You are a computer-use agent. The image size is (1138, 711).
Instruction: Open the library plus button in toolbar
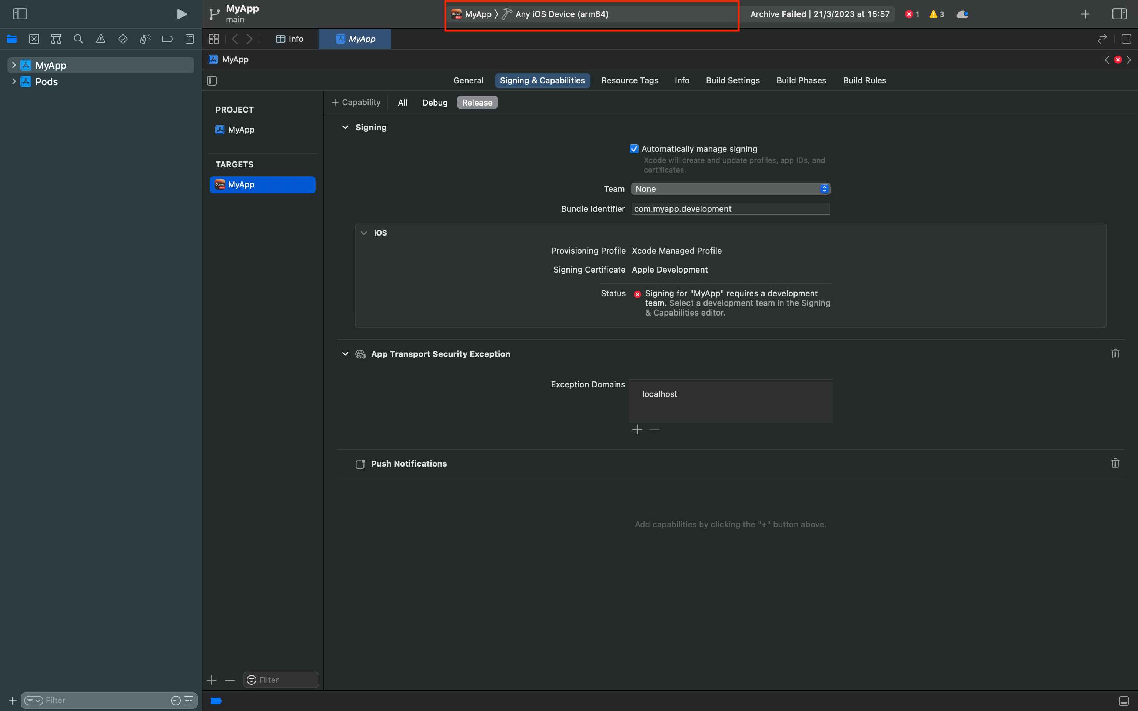tap(1085, 14)
